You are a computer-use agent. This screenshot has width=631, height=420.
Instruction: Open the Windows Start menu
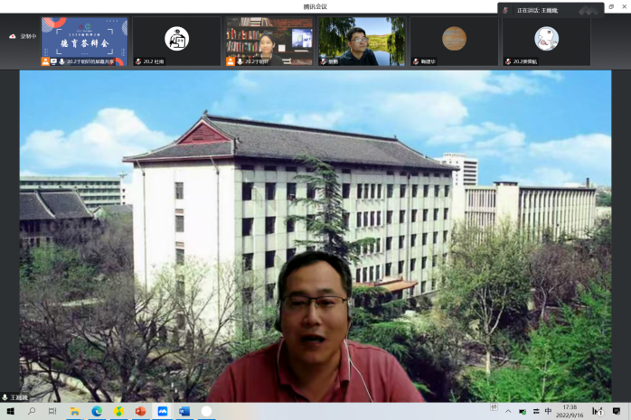pyautogui.click(x=10, y=411)
